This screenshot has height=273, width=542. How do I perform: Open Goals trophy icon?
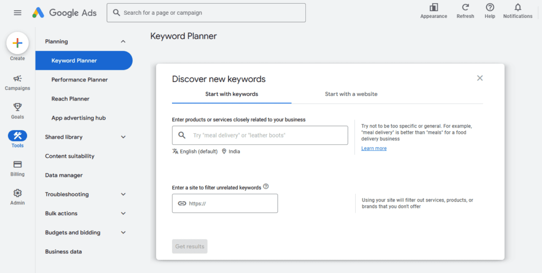point(17,107)
